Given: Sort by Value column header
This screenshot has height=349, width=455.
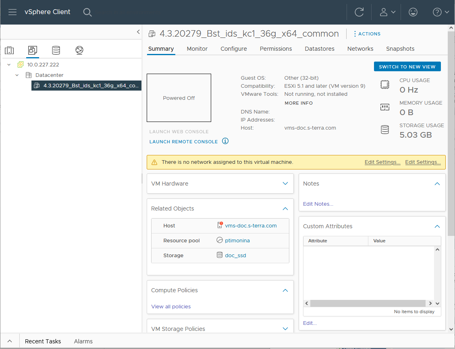Looking at the screenshot, I should click(404, 241).
